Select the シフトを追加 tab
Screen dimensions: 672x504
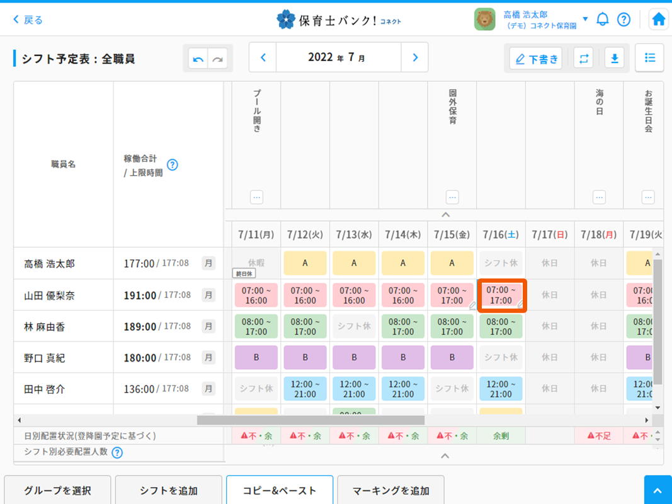(x=169, y=491)
